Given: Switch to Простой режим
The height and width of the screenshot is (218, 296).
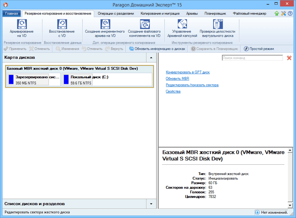Looking at the screenshot, I should 259,49.
